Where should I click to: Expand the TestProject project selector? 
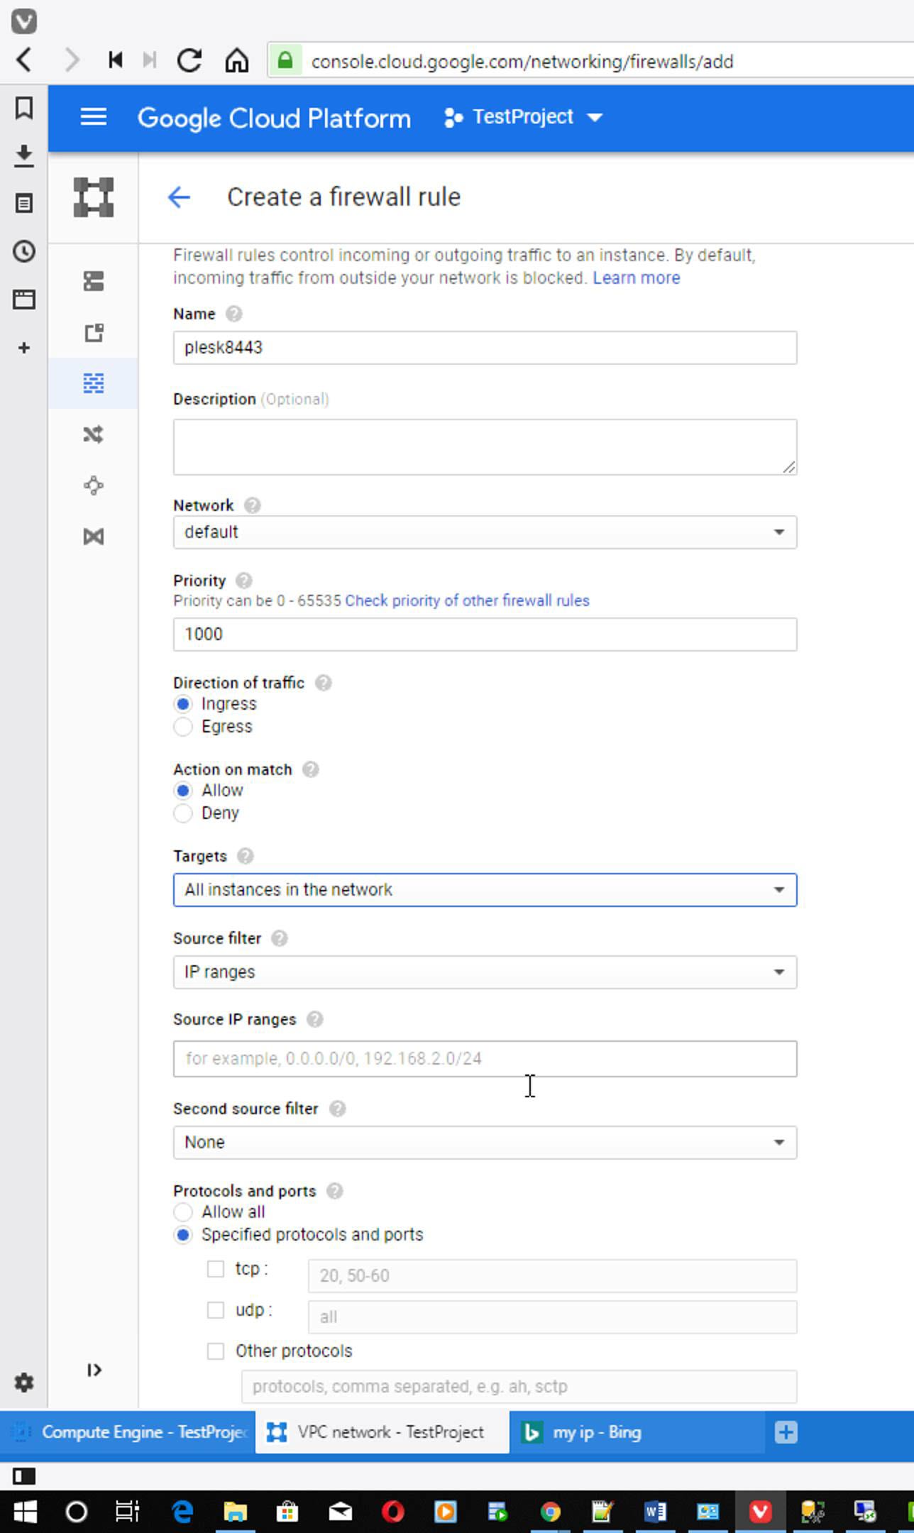click(x=523, y=117)
